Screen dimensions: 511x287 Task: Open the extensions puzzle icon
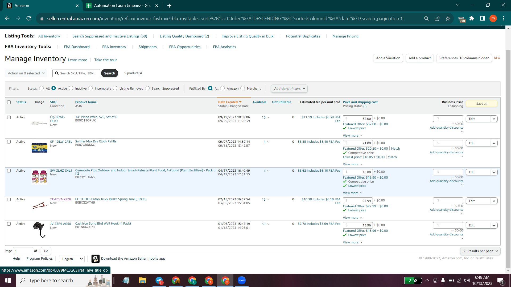tap(472, 18)
